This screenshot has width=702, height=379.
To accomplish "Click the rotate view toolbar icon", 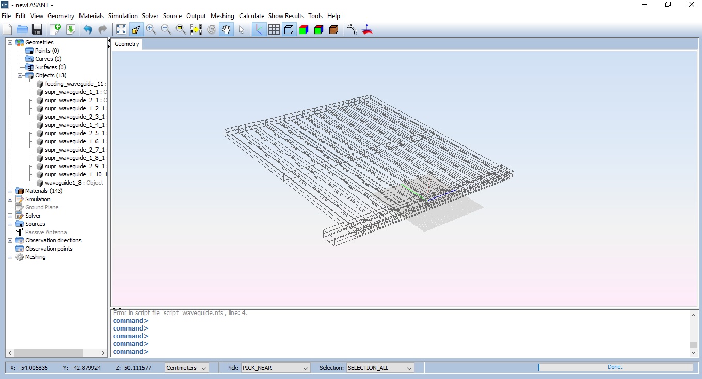I will 211,29.
